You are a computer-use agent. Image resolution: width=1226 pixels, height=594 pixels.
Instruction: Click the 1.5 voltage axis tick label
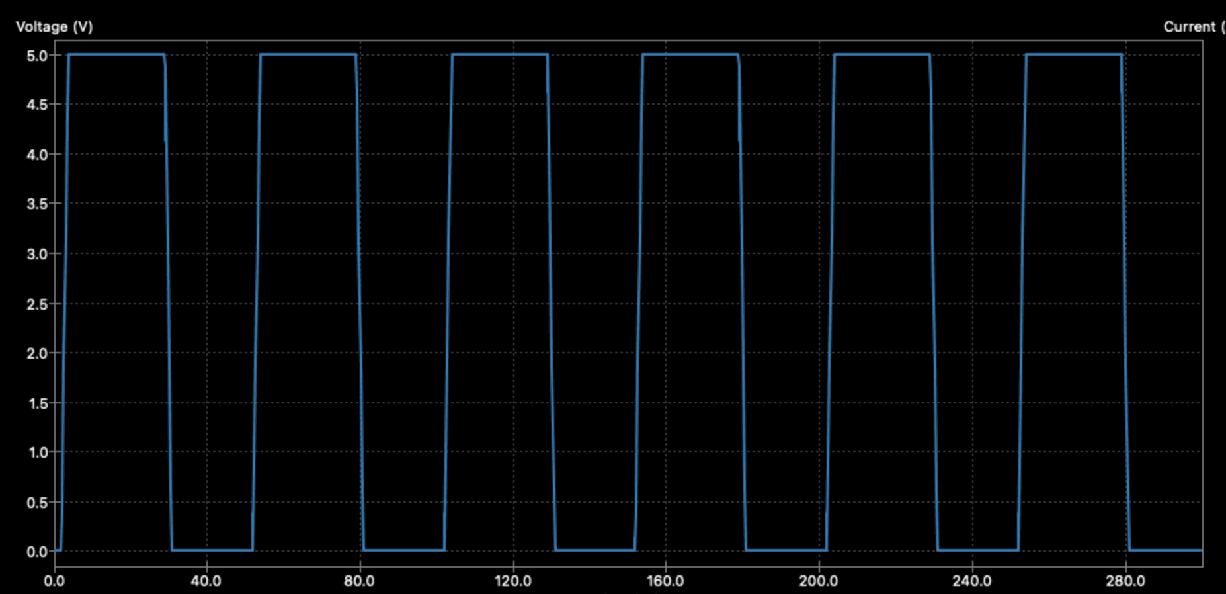(x=37, y=403)
